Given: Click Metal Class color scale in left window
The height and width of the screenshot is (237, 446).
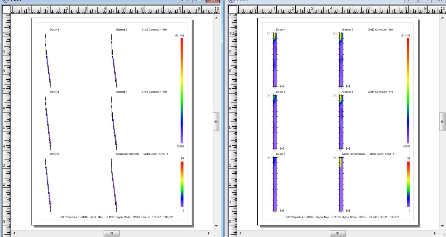Looking at the screenshot, I should tap(182, 184).
